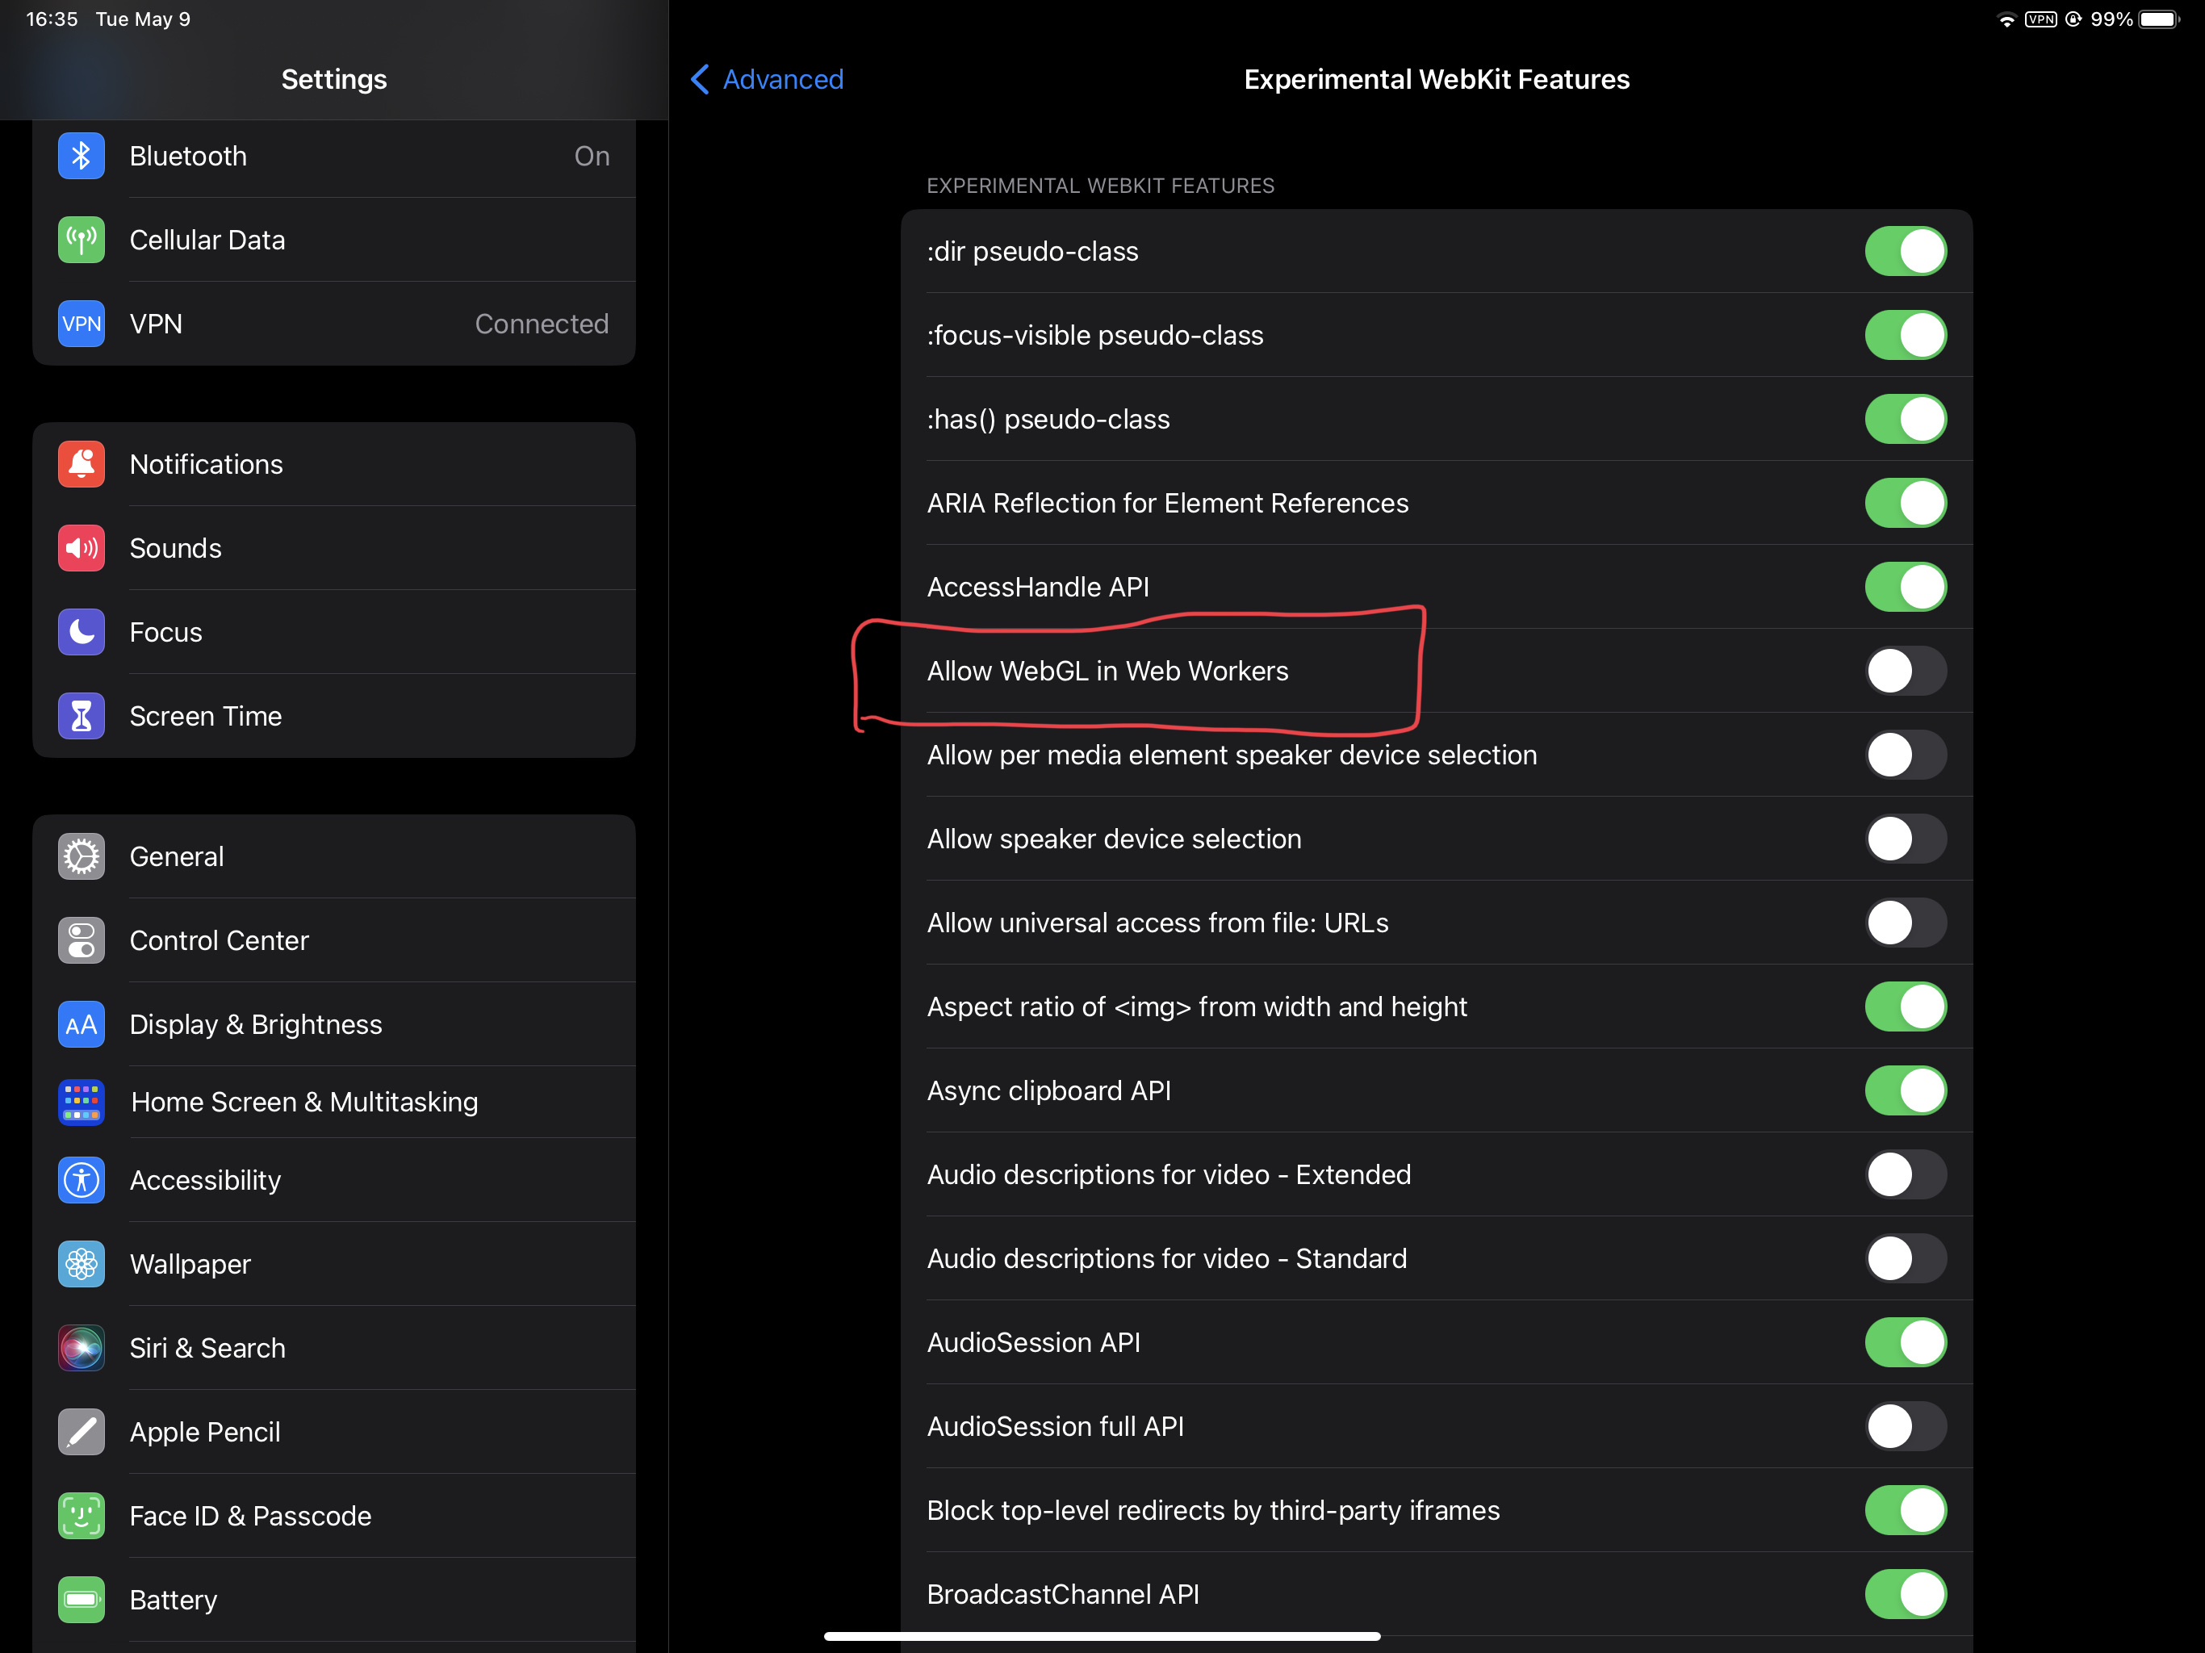Tap the Control Center icon
Screen dimensions: 2205x1653
point(81,940)
